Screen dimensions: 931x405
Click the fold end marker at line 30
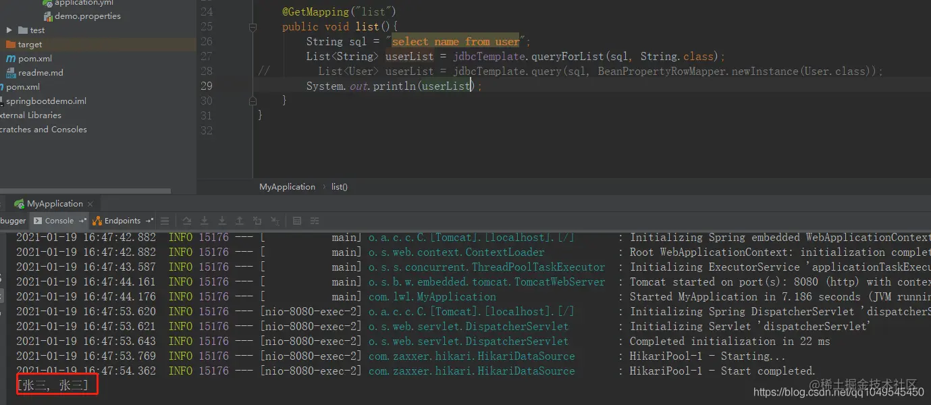pyautogui.click(x=252, y=101)
